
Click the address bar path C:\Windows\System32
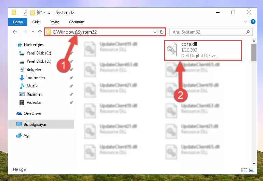click(75, 32)
